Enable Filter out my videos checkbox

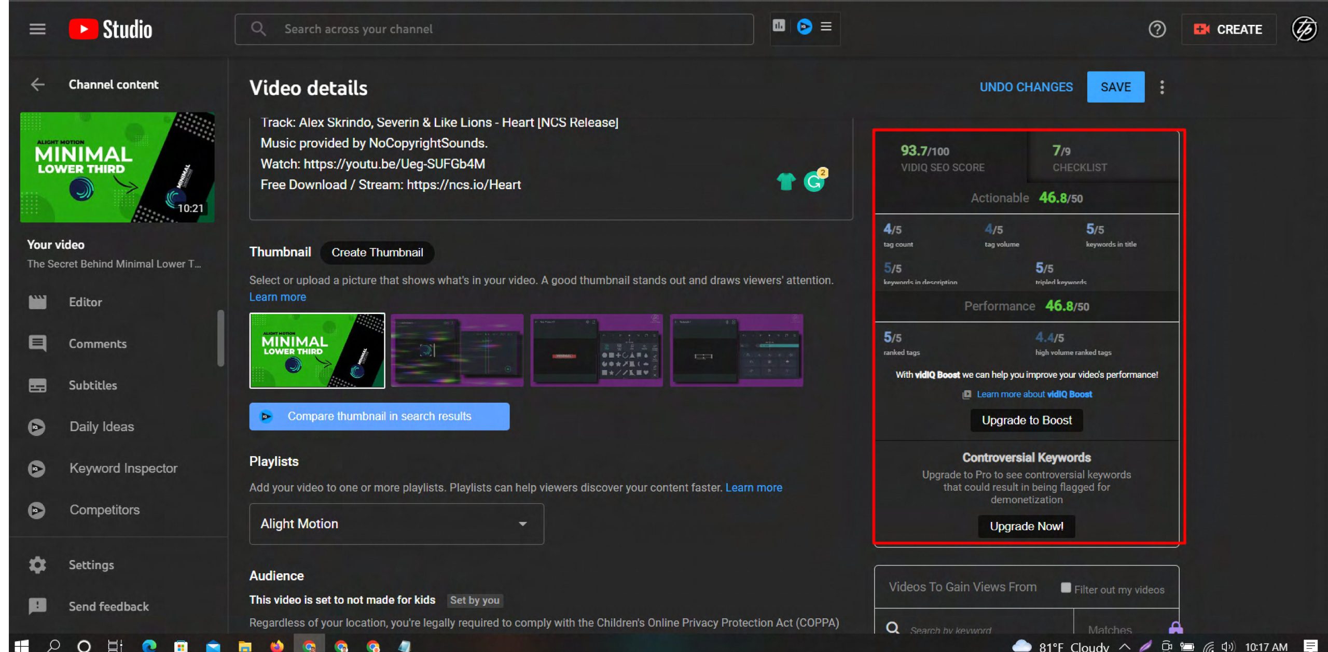click(1066, 588)
